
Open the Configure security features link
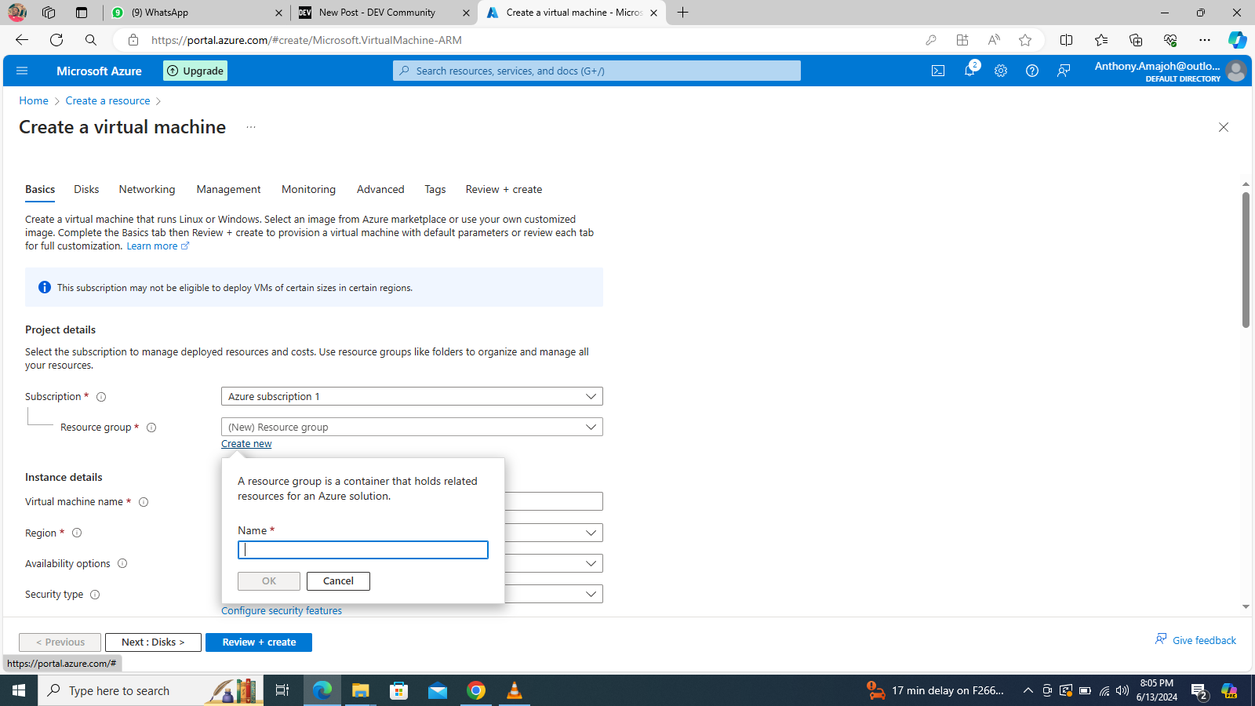point(282,611)
